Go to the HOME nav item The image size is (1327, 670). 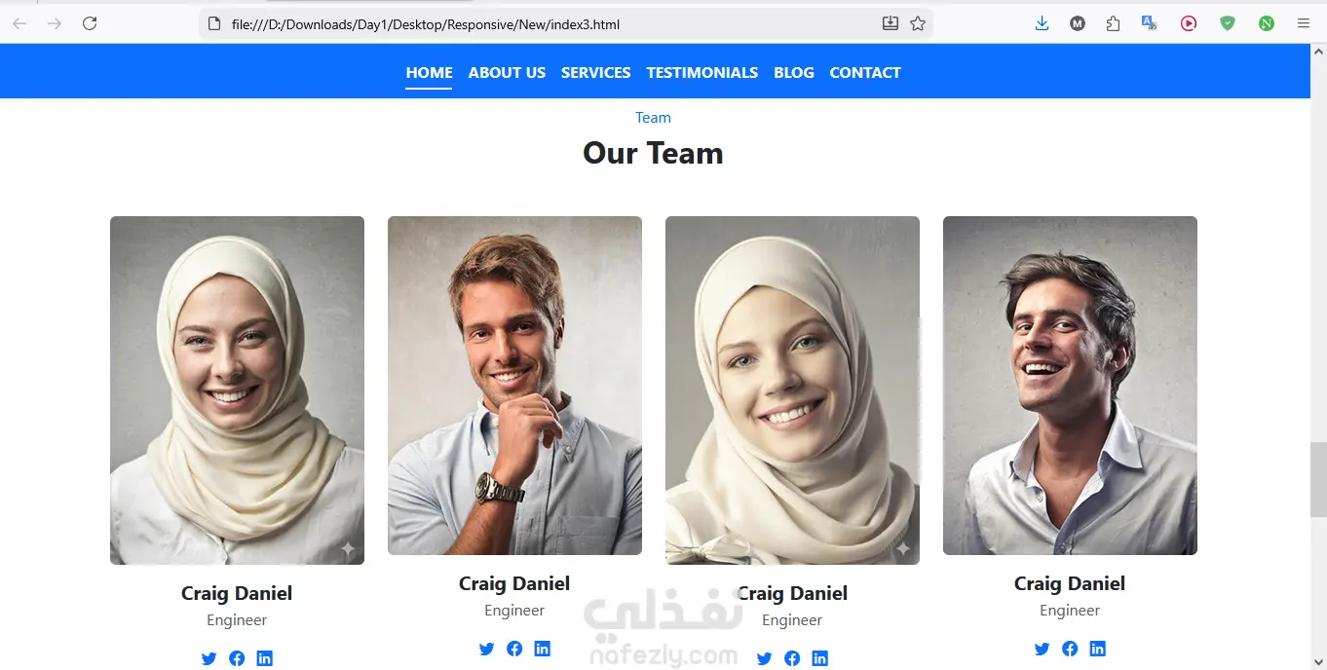tap(429, 72)
